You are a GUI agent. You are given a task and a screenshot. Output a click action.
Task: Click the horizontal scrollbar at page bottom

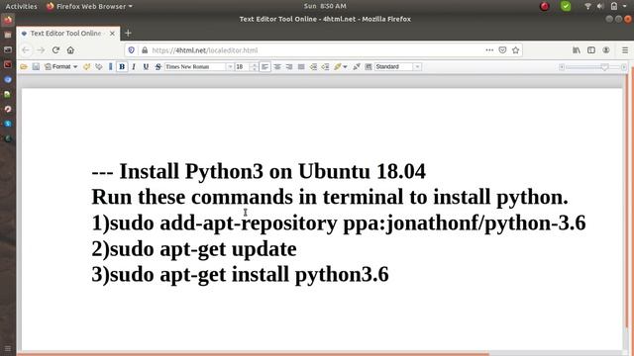[x=253, y=354]
